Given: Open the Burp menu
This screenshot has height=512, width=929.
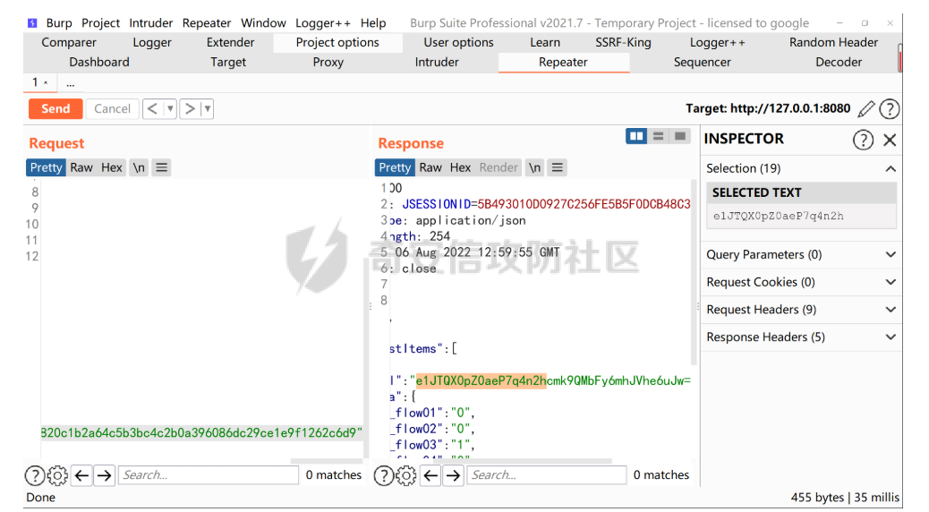Looking at the screenshot, I should (x=59, y=23).
